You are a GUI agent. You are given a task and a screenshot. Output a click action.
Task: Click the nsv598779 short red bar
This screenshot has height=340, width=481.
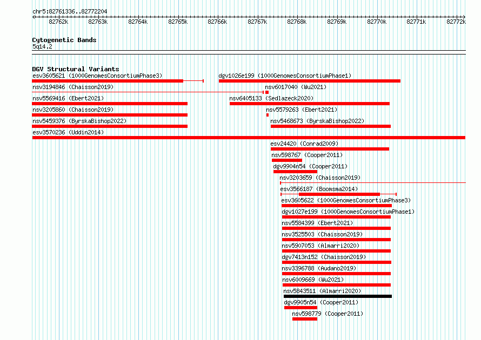(x=305, y=319)
